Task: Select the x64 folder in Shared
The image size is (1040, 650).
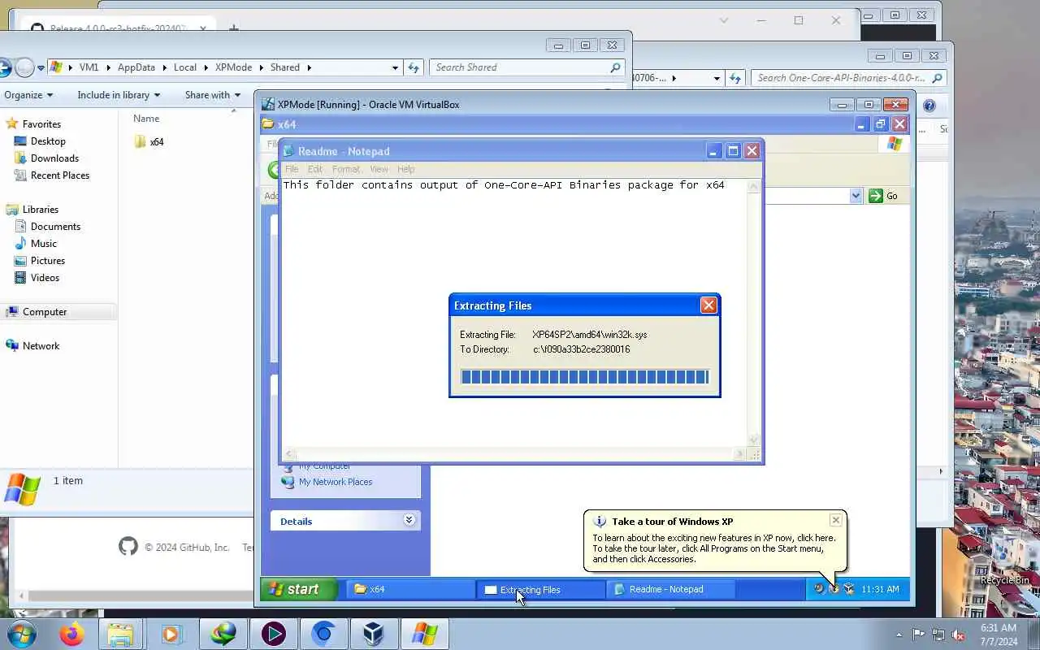Action: pos(149,141)
